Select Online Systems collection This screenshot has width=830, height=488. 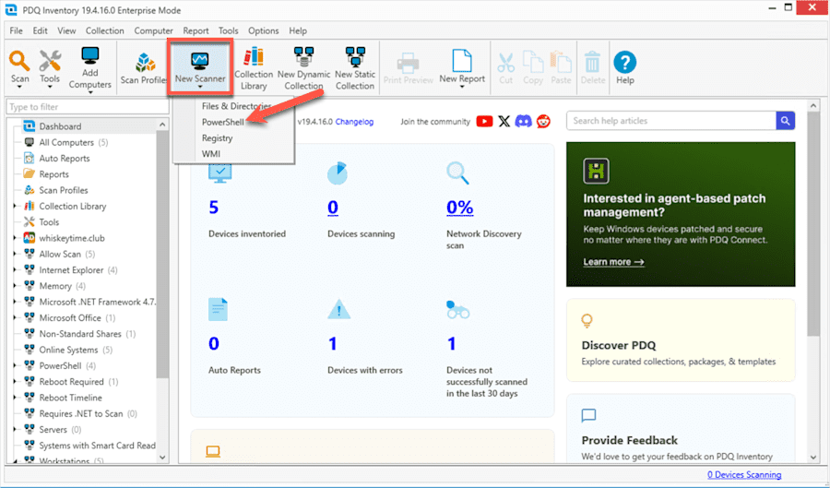coord(68,350)
